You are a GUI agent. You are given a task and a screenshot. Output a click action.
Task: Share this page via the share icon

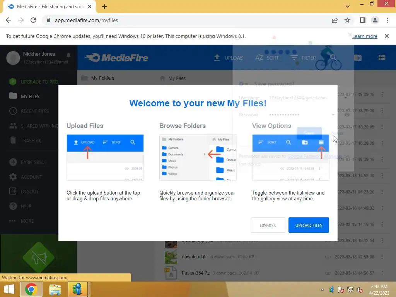335,20
